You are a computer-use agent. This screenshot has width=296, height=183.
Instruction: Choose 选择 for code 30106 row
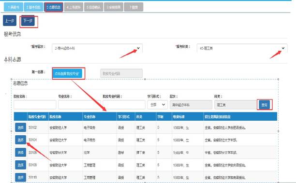click(x=20, y=152)
